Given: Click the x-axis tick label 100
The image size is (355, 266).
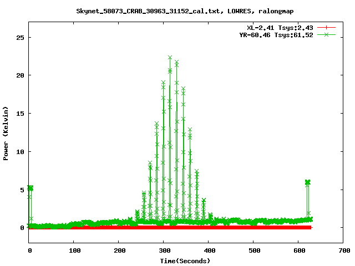Looking at the screenshot, I should (x=74, y=250).
